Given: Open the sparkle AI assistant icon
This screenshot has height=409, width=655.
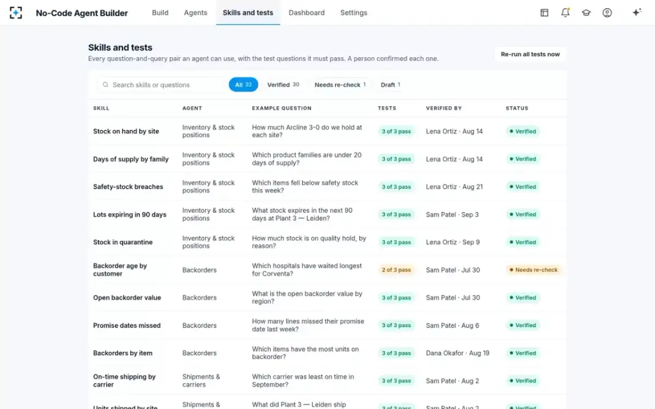Looking at the screenshot, I should coord(636,13).
